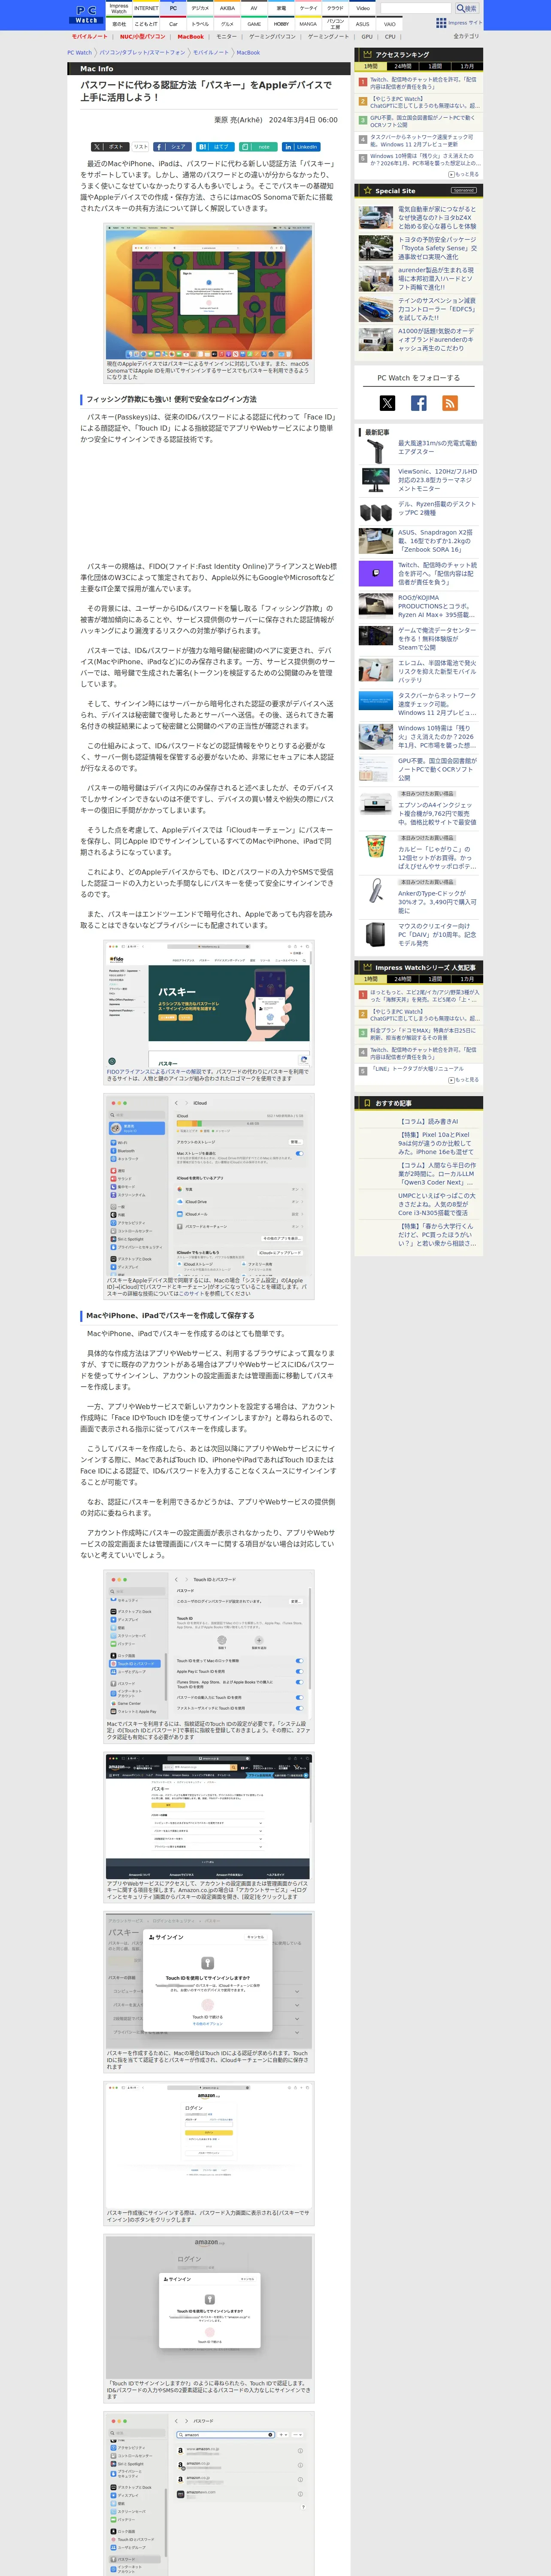The image size is (551, 2576).
Task: Go to AKIBA in the top navigation
Action: (x=227, y=8)
